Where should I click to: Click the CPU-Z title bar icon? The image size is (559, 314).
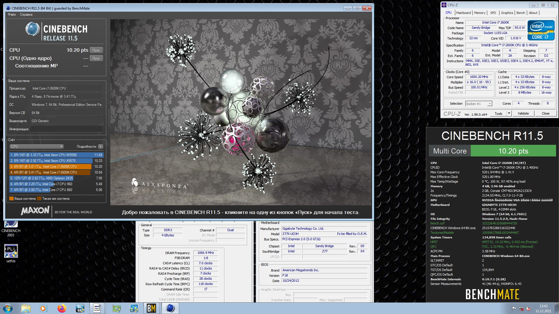point(444,5)
